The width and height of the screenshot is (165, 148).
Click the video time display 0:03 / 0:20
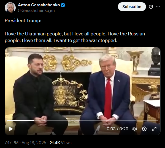117,129
